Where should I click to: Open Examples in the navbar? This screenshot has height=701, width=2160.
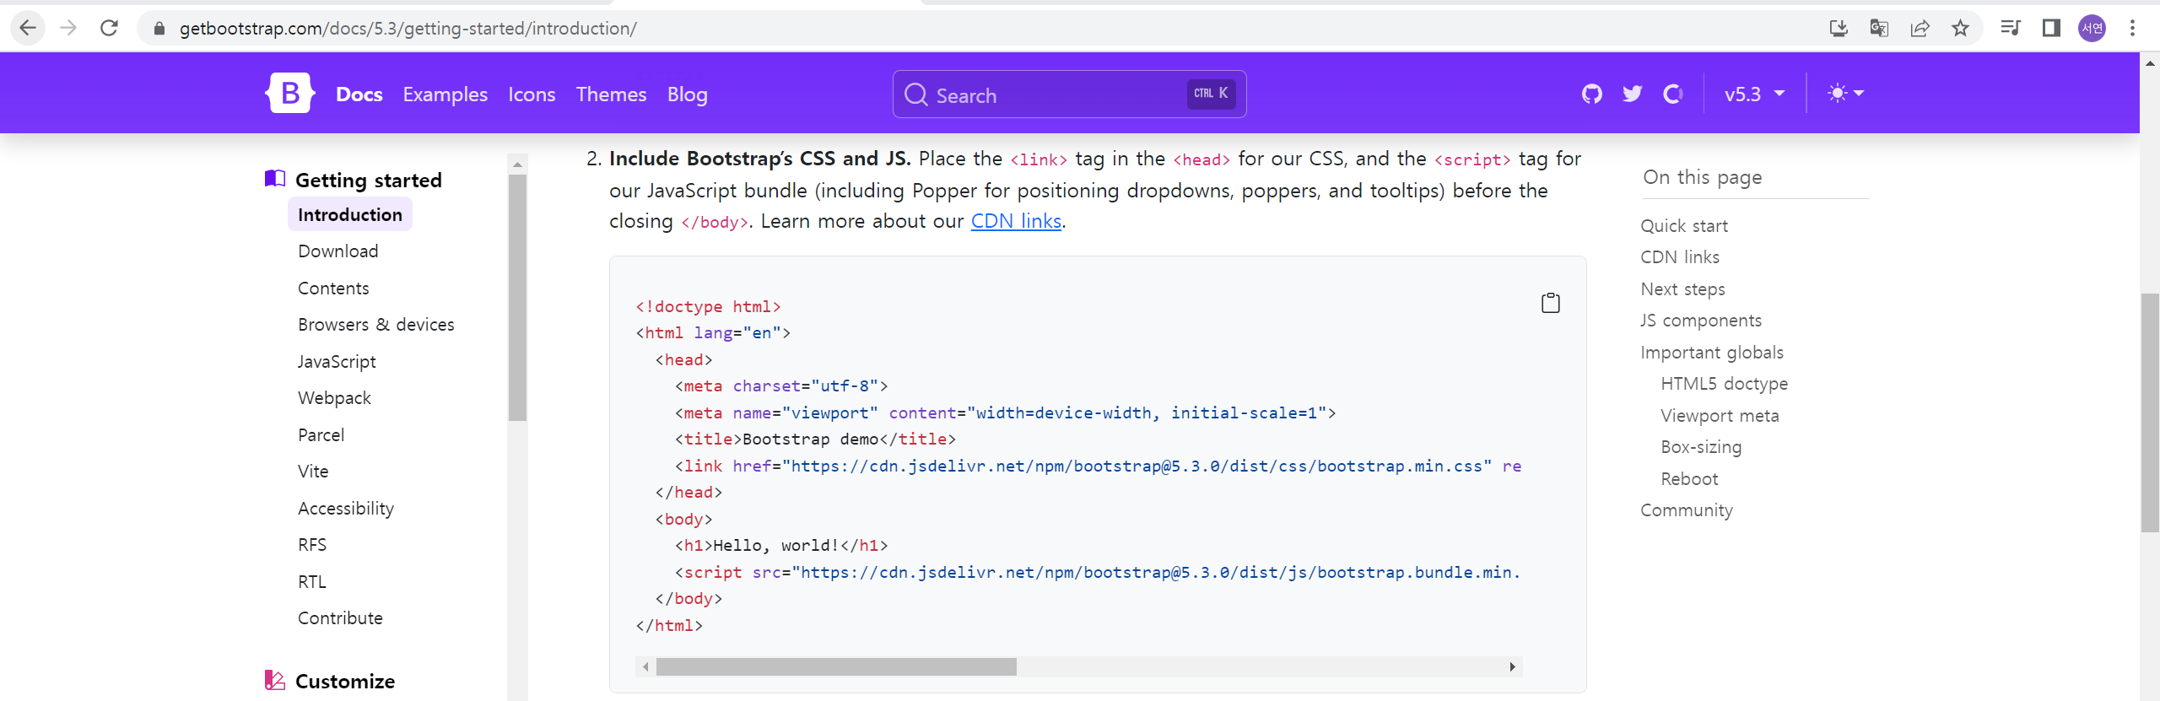coord(445,94)
